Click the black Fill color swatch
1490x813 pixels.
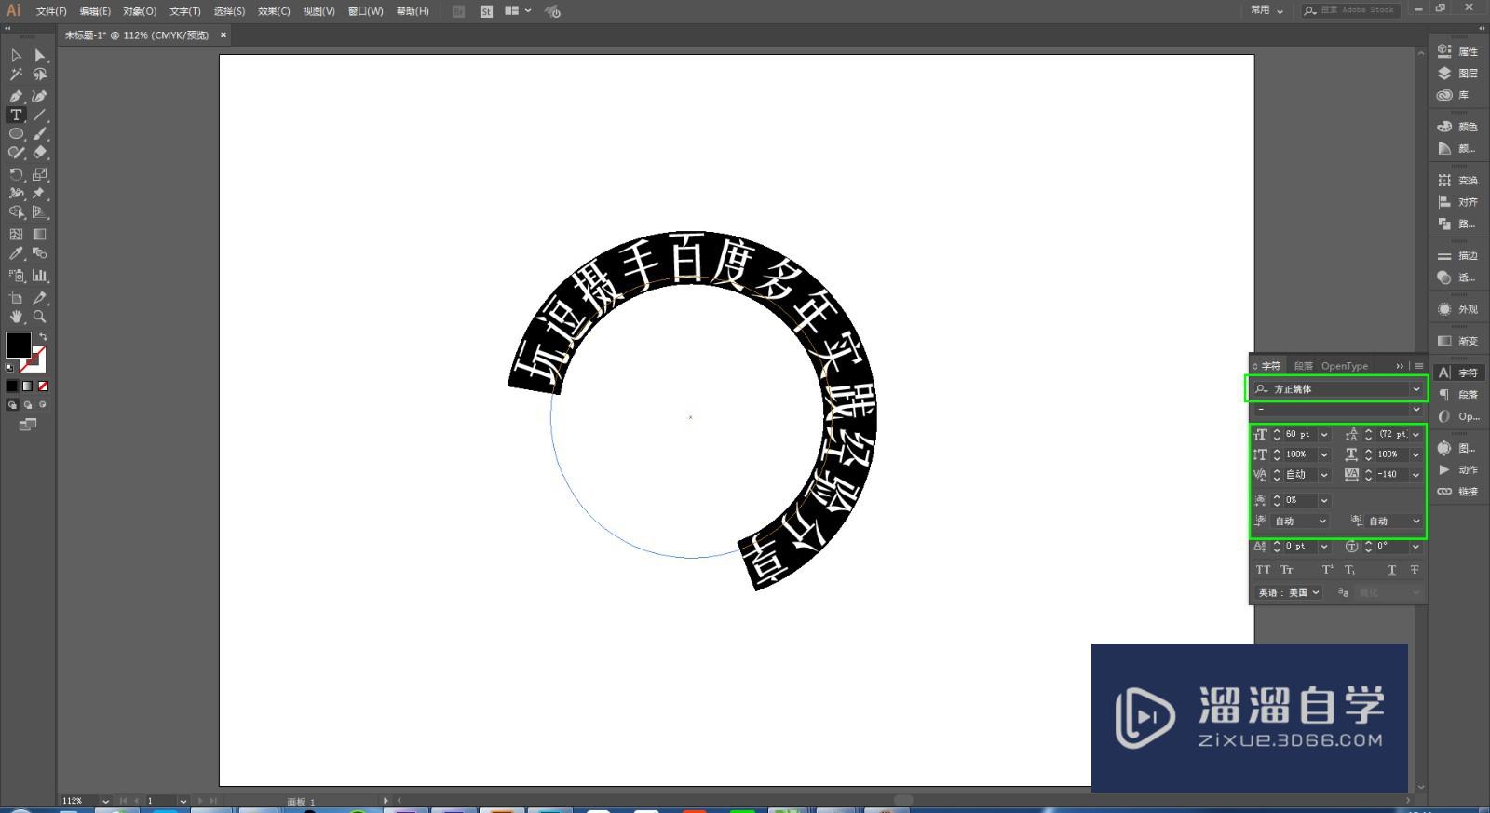pyautogui.click(x=18, y=345)
